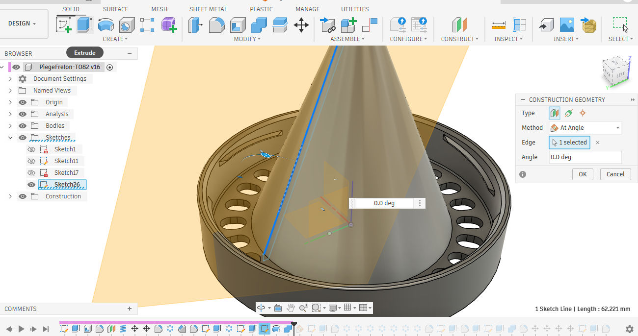Open the DESIGN workspace dropdown
Image resolution: width=638 pixels, height=336 pixels.
coord(23,24)
